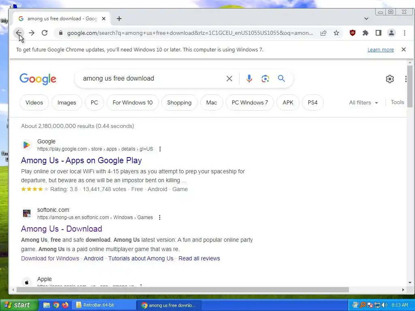Image resolution: width=415 pixels, height=311 pixels.
Task: Select the Shopping filter chip
Action: point(179,102)
